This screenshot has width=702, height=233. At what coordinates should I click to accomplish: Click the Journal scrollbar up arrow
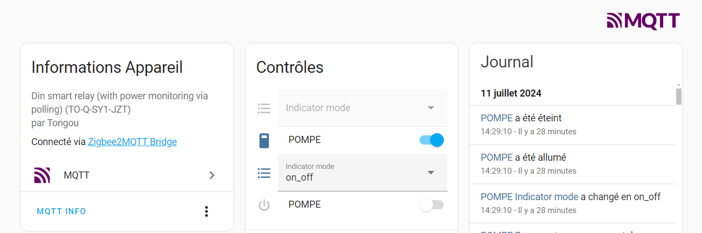point(679,85)
